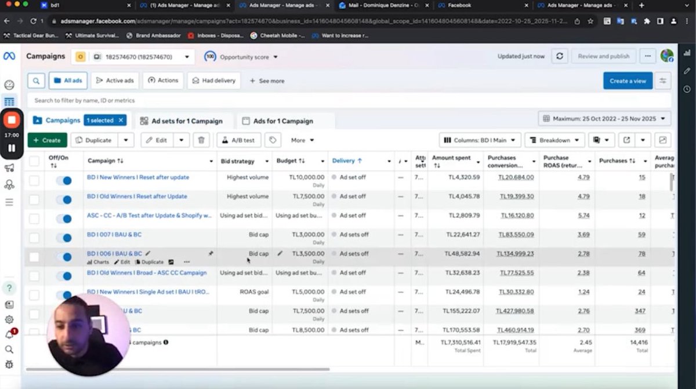Open the right rail edit pencil icon
Screen dimensions: 696x389
point(687,71)
